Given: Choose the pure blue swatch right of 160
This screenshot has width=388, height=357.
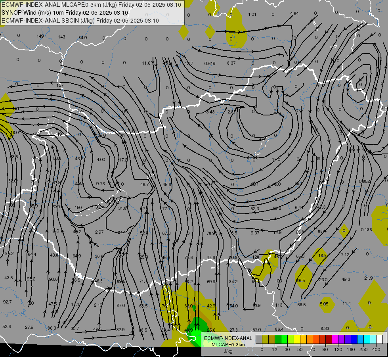Looking at the screenshot, I should click(x=354, y=340).
